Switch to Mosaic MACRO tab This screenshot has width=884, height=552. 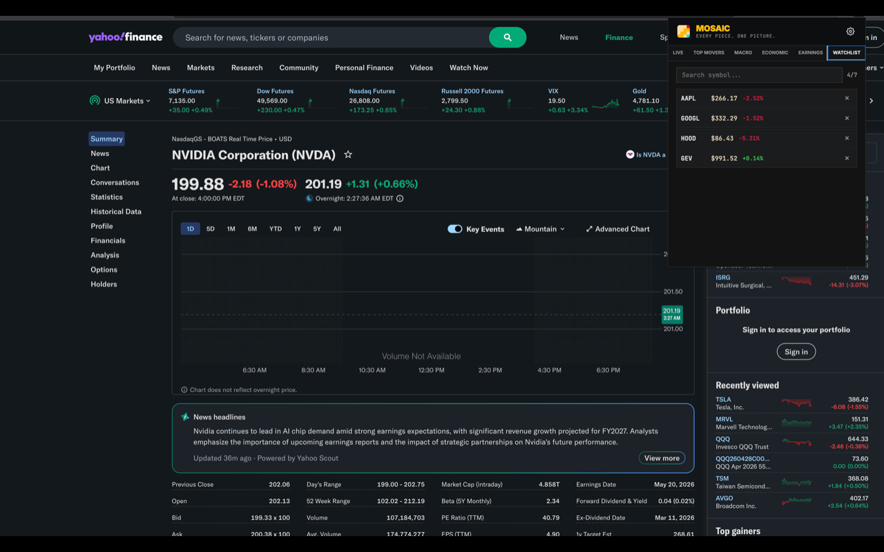[743, 52]
